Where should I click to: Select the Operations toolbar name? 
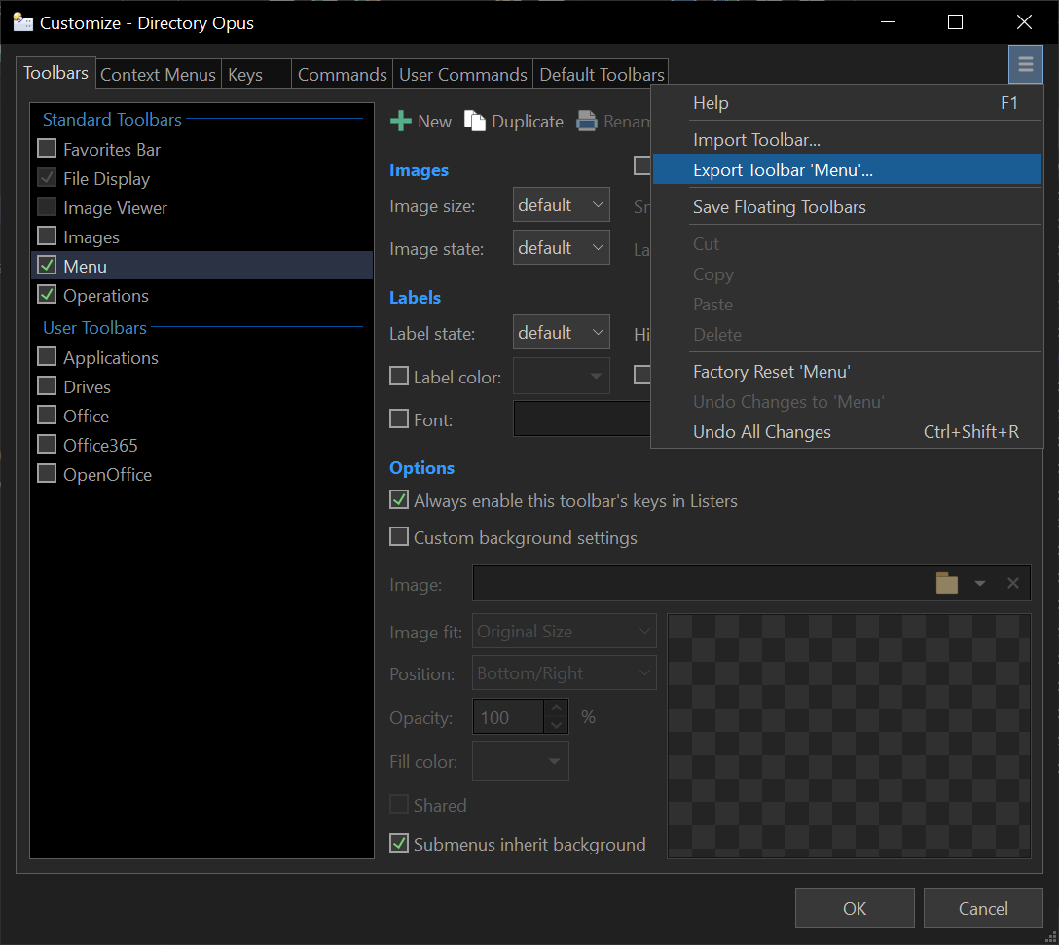(106, 295)
